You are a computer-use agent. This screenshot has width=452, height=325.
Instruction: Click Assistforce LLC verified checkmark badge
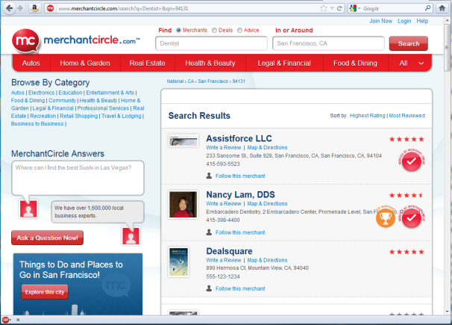[412, 161]
